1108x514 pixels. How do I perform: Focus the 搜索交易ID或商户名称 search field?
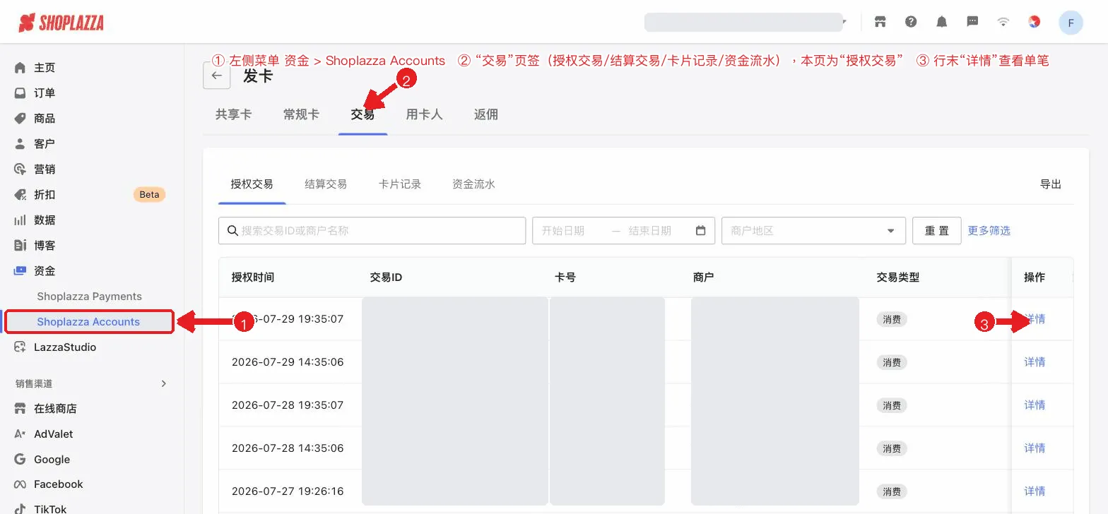pos(372,231)
